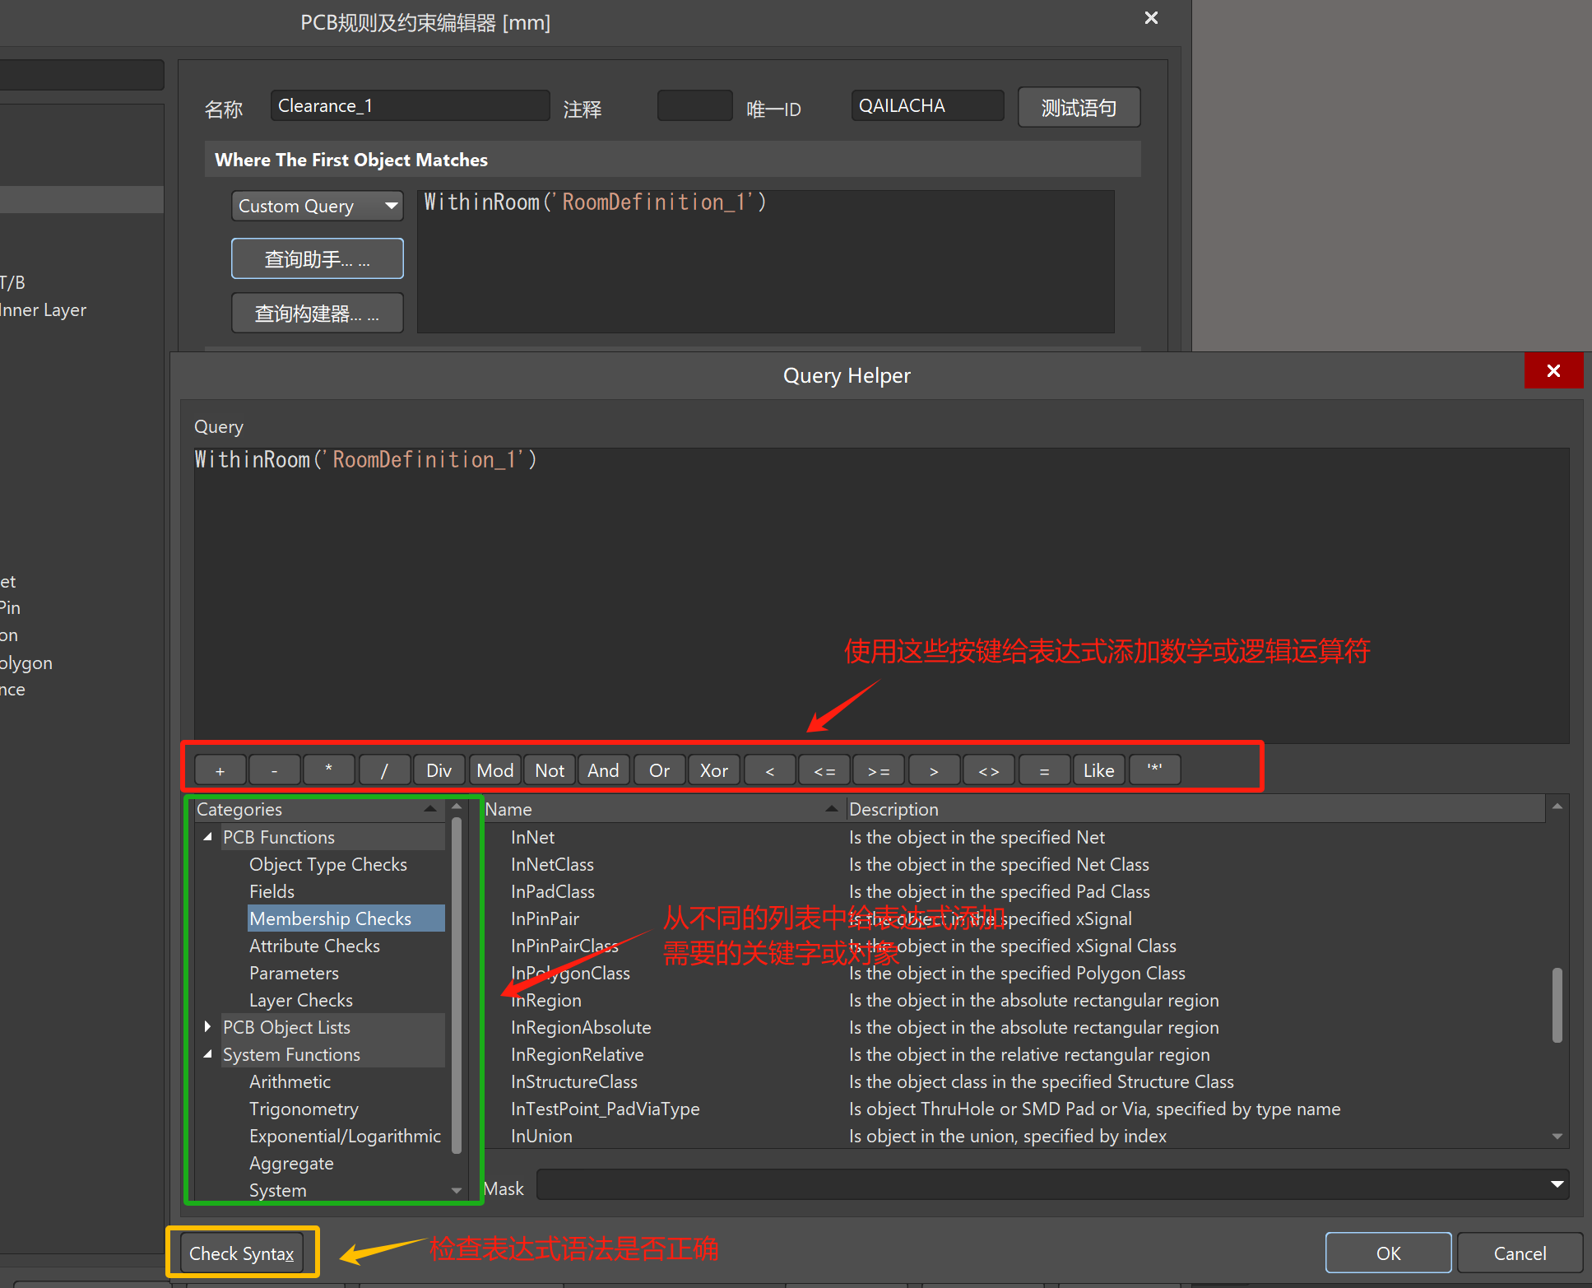Click the name list vertical scrollbar
Image resolution: width=1592 pixels, height=1288 pixels.
(x=1557, y=1004)
